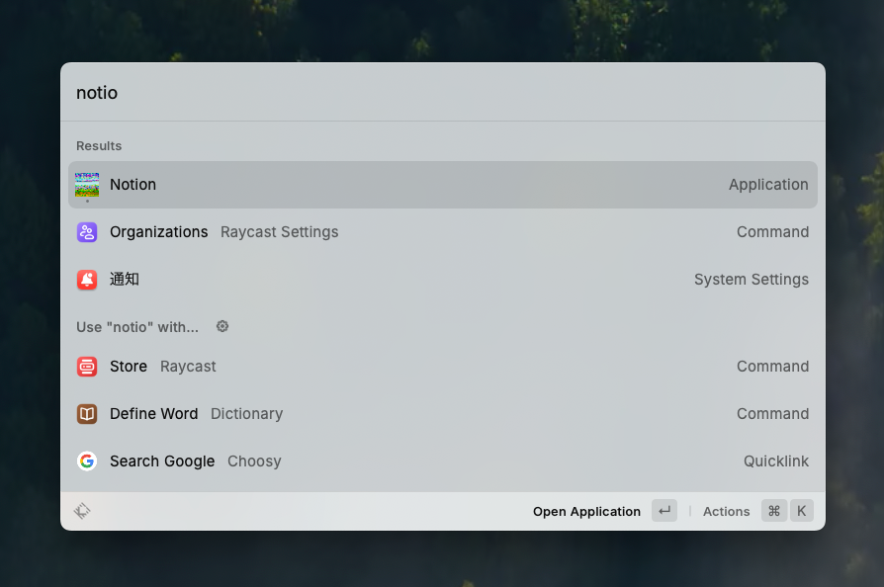Click the Use "notio" with... header
This screenshot has width=884, height=587.
point(137,327)
